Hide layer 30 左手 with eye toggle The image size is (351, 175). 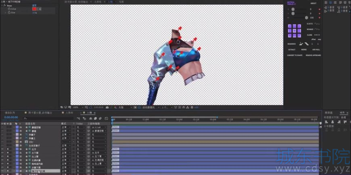point(2,149)
